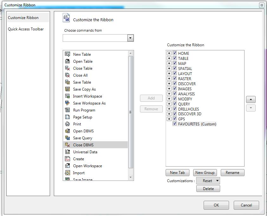Viewport: 267px width, 216px height.
Task: Switch to Quick Access Toolbar page
Action: point(26,29)
